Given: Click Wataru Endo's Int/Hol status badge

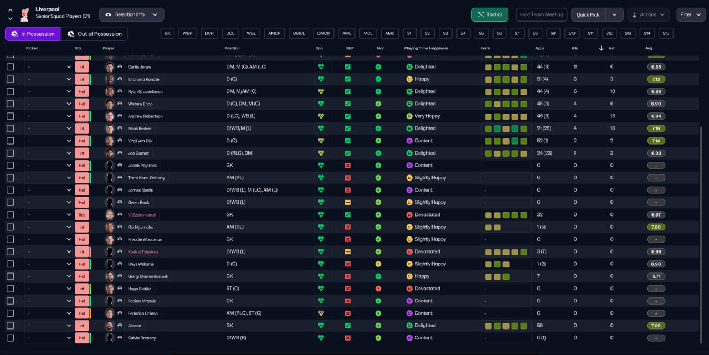Looking at the screenshot, I should pos(81,104).
